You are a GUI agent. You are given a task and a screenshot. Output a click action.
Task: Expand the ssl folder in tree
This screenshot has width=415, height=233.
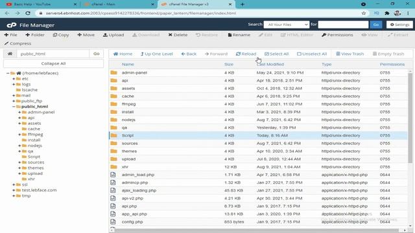(x=14, y=184)
